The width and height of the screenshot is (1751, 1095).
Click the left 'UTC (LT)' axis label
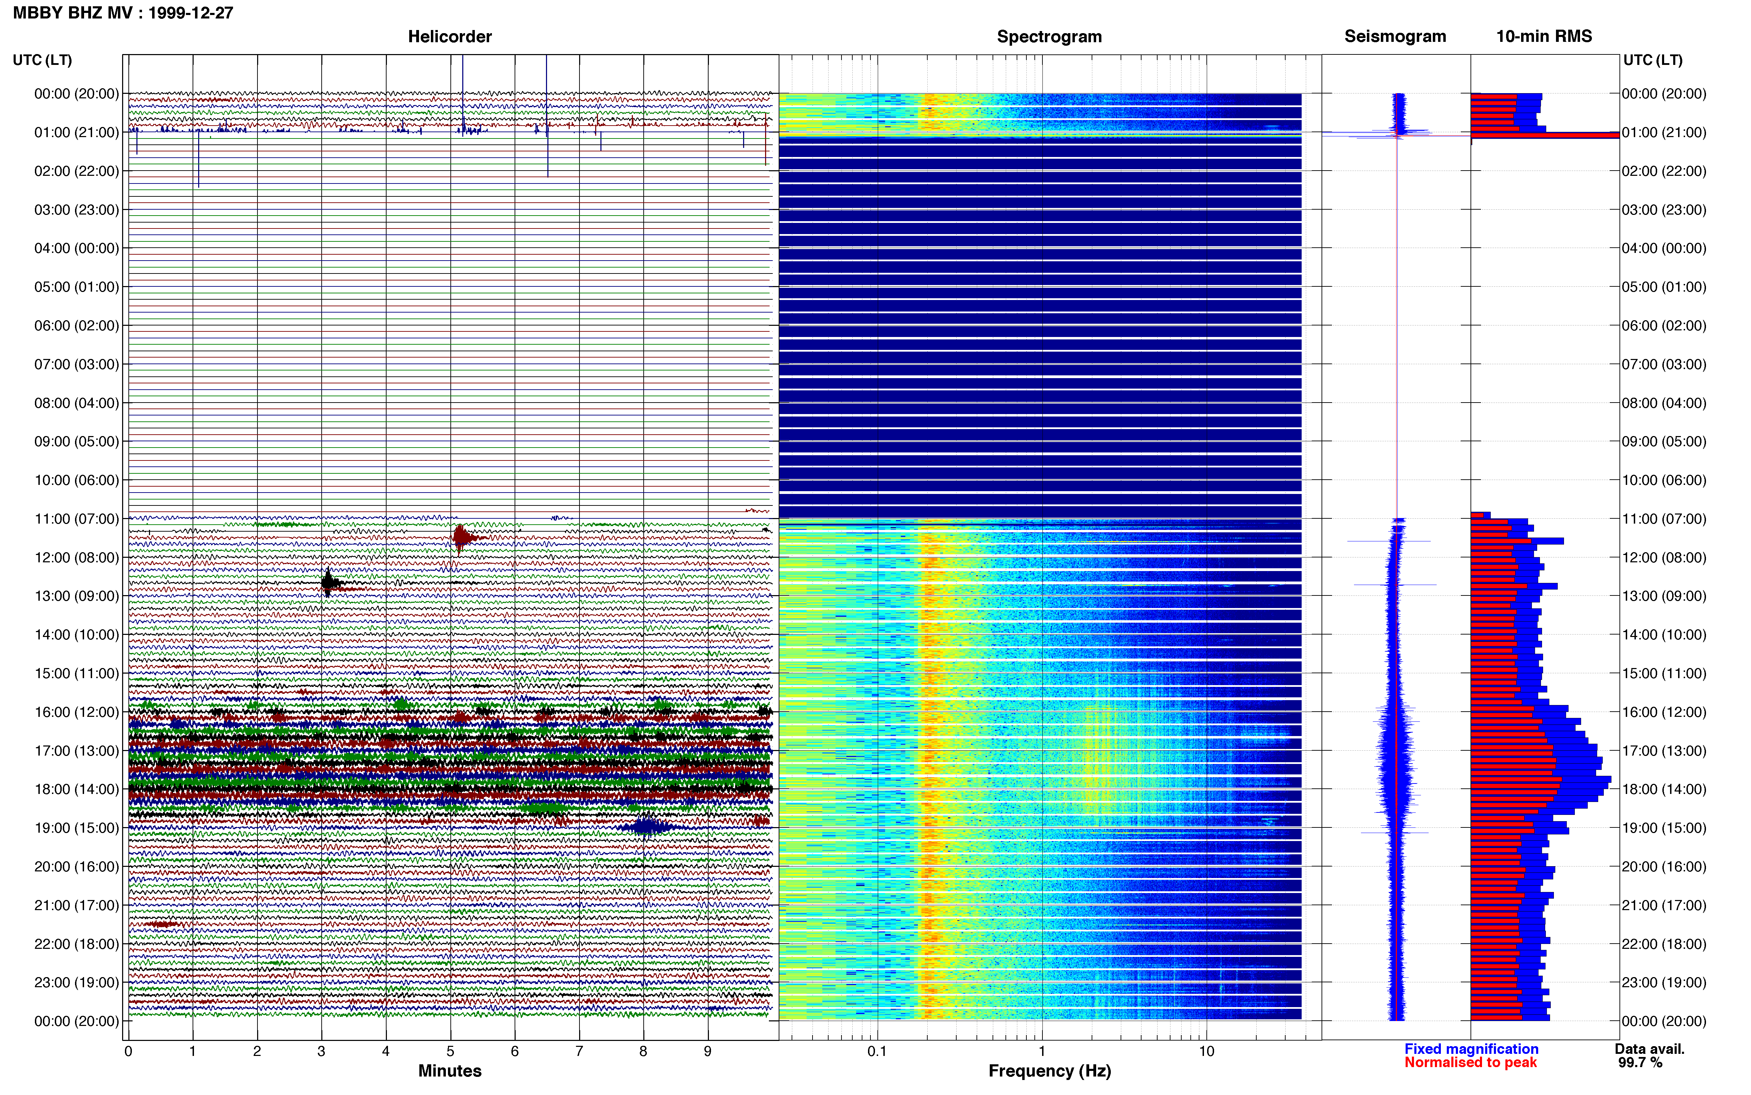click(x=43, y=60)
